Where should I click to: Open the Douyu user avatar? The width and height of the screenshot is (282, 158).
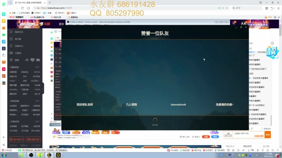pos(244,23)
